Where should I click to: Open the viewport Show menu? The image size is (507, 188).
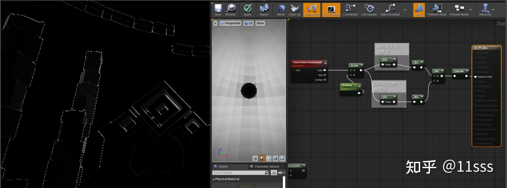point(260,23)
